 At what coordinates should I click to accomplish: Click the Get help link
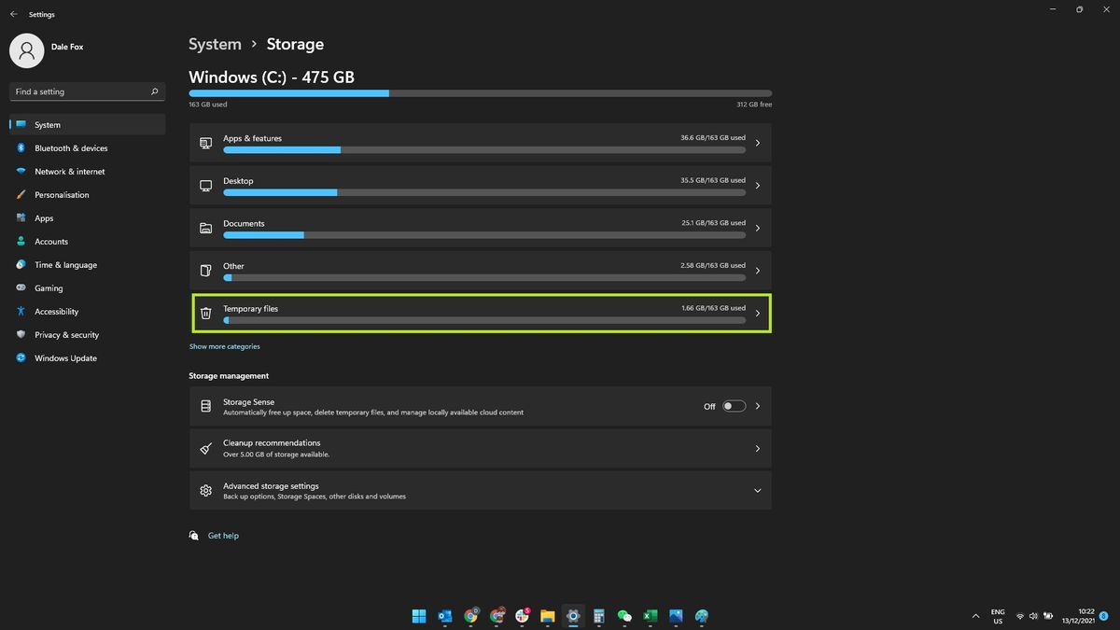coord(223,535)
